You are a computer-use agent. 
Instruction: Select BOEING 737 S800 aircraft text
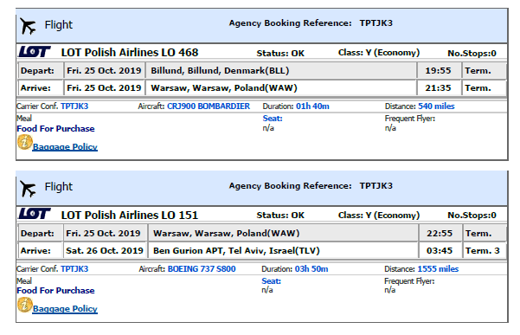[202, 268]
